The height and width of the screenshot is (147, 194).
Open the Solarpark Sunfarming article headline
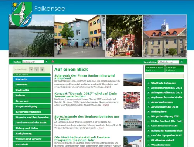pos(85,77)
